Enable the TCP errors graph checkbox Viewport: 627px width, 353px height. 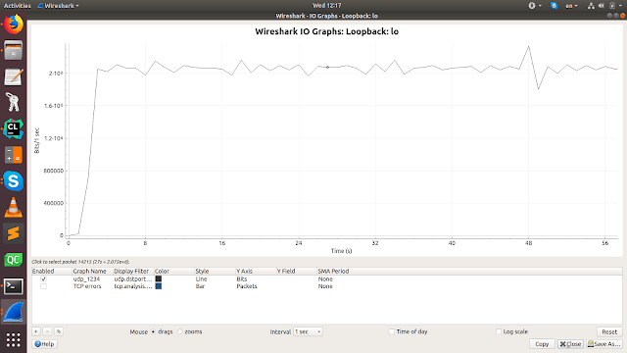(x=43, y=286)
